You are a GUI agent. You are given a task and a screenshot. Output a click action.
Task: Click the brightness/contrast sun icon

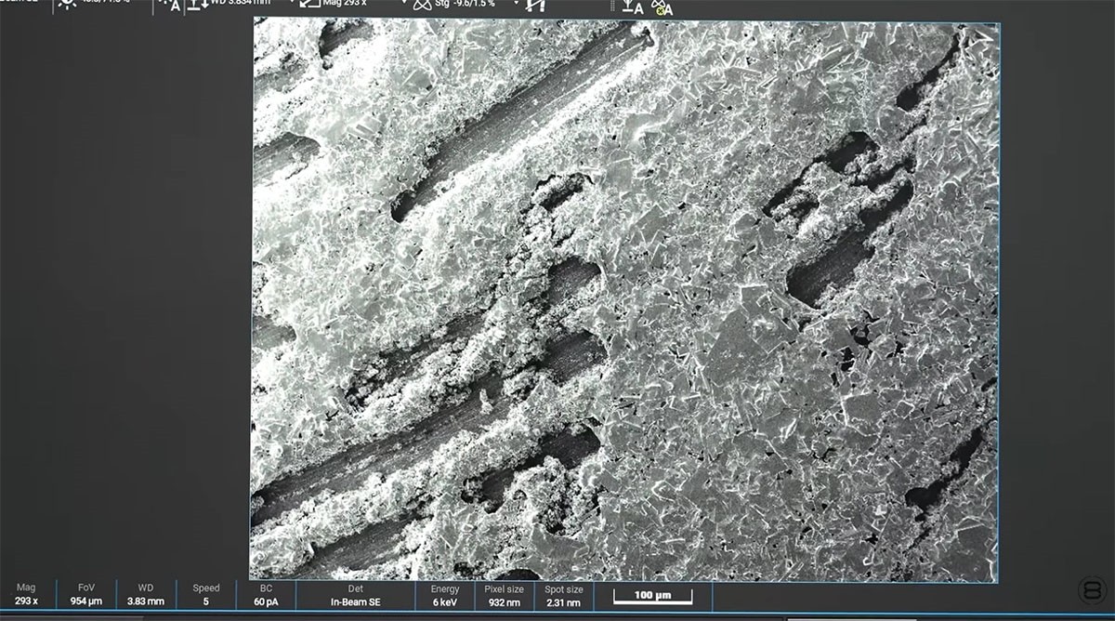(x=67, y=3)
